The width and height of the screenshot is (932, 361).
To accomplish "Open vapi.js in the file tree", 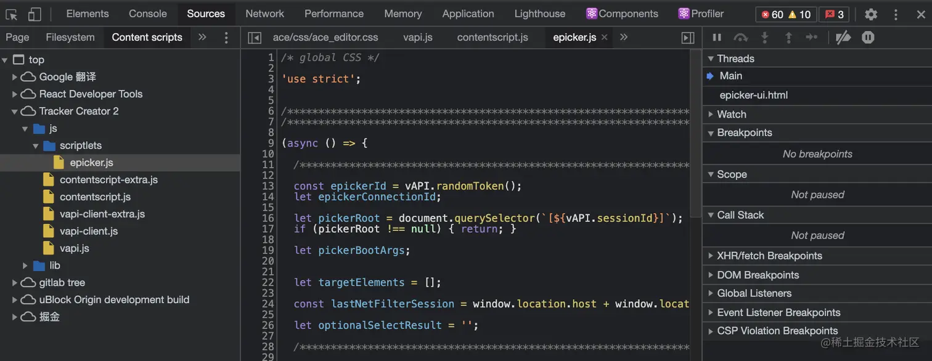I will [x=75, y=248].
